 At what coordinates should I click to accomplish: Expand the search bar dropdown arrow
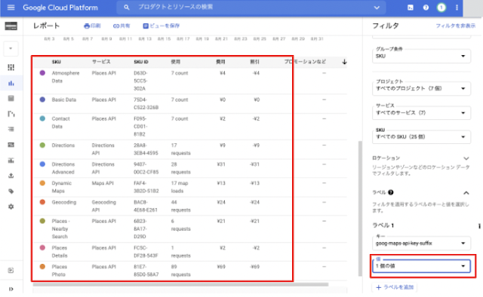[377, 8]
